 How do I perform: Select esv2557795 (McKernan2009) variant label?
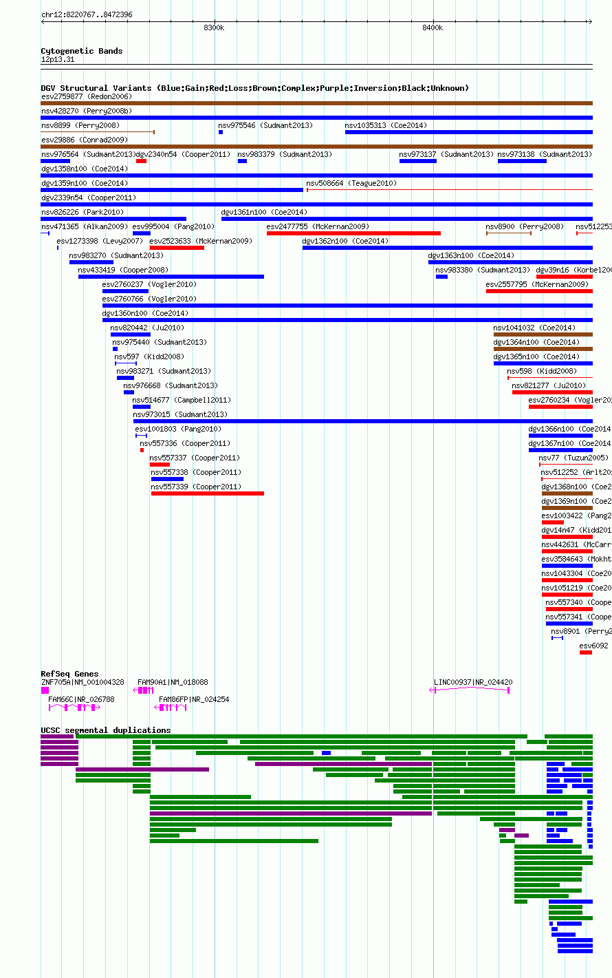tap(537, 284)
